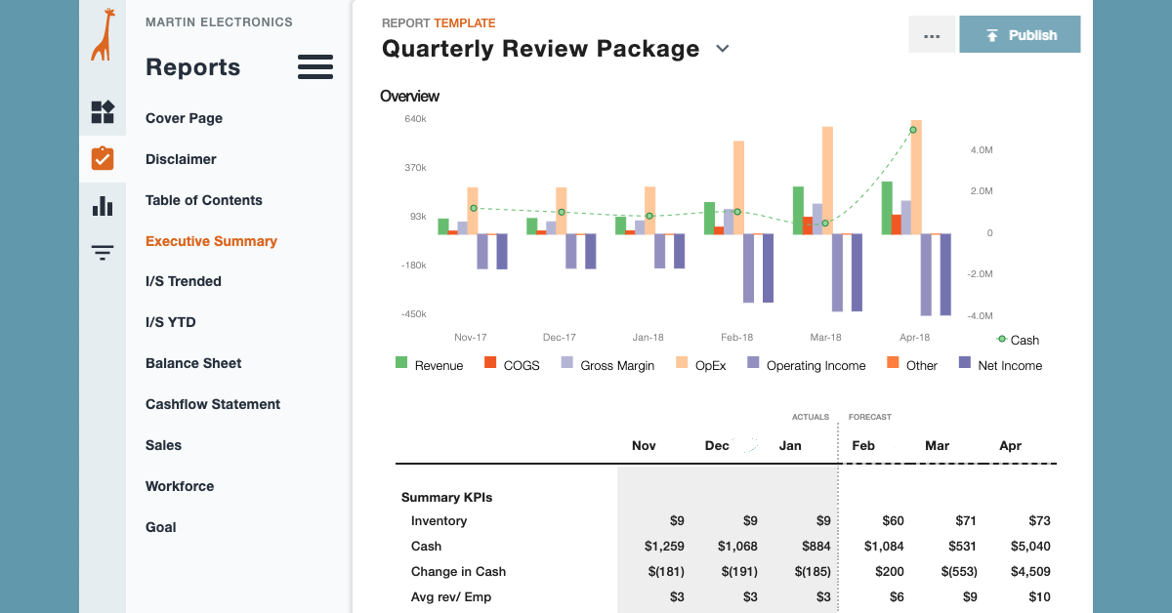This screenshot has width=1172, height=613.
Task: Select the Feb forecast column header
Action: 863,445
